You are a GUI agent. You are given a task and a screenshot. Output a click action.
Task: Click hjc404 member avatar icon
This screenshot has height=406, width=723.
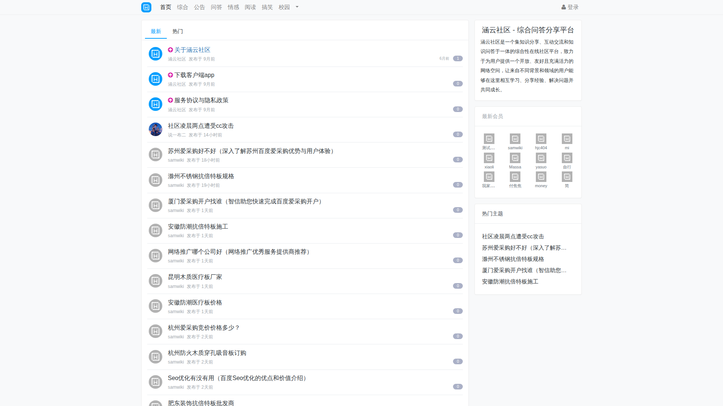point(541,139)
